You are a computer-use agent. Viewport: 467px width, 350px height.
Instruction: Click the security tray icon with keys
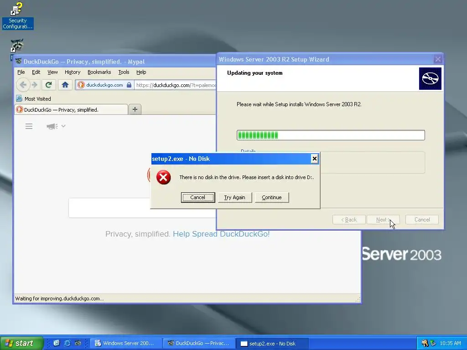[x=425, y=343]
